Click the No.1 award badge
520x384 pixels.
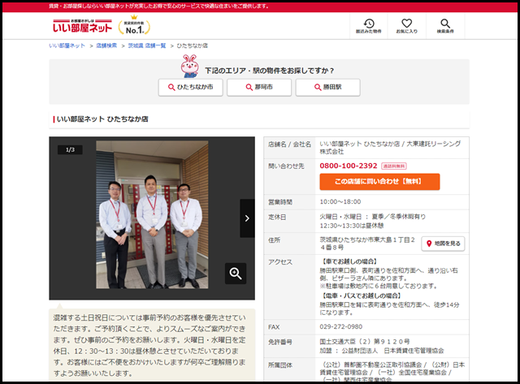(134, 26)
